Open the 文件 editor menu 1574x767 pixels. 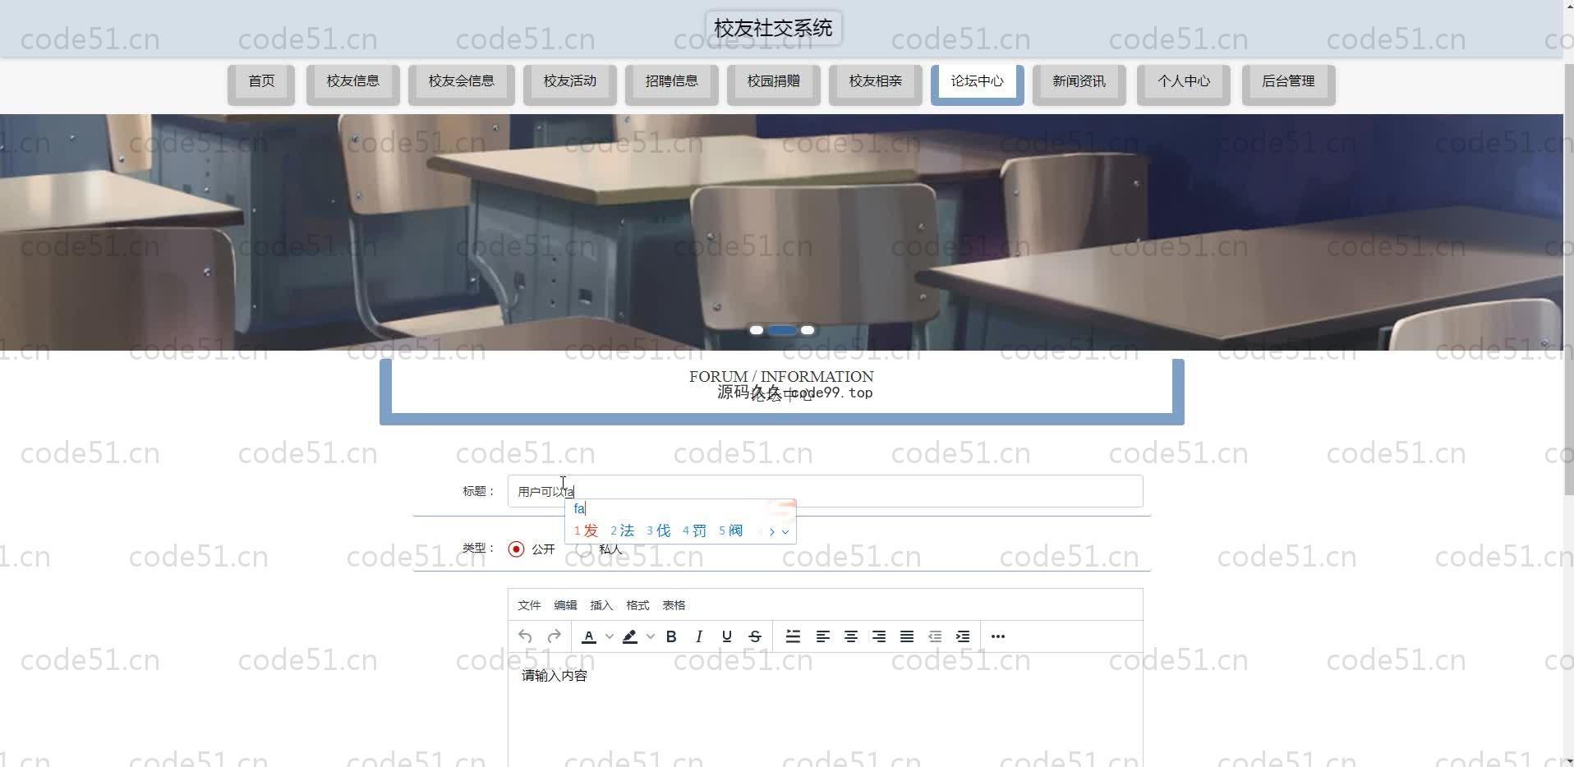(x=529, y=605)
